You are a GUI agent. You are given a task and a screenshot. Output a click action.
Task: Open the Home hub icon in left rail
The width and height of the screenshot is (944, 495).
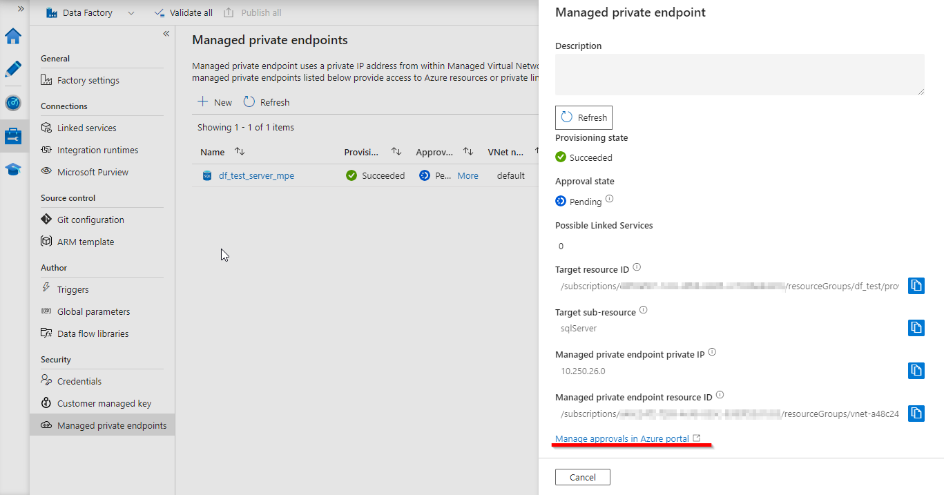[13, 37]
